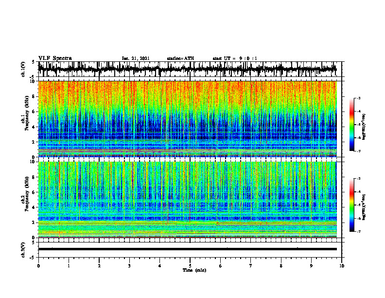Screen dimensions: 385x298
Task: Click the ch.1 spectrogram panel
Action: pyautogui.click(x=187, y=119)
